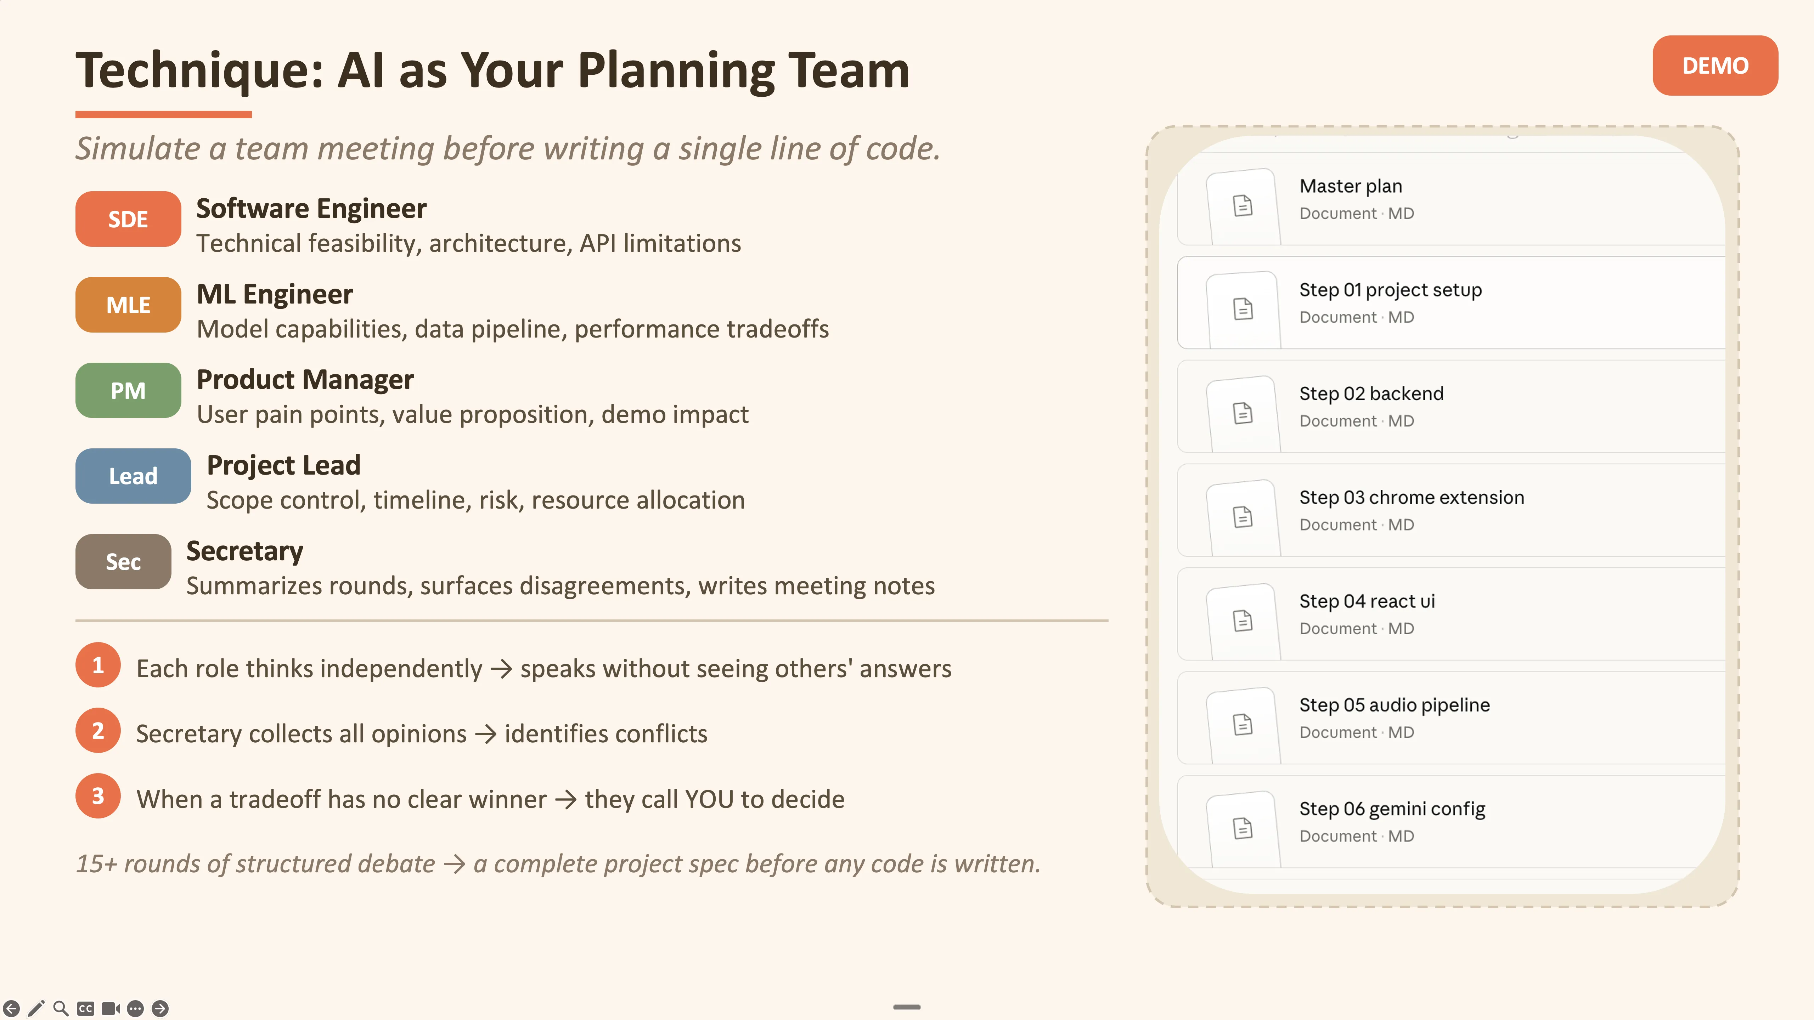Image resolution: width=1814 pixels, height=1020 pixels.
Task: Select the SDE role badge
Action: (128, 218)
